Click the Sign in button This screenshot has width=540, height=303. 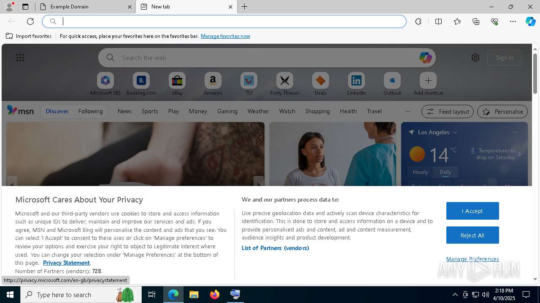click(x=505, y=58)
